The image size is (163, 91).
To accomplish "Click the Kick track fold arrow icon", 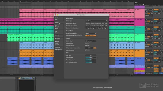I will (135, 35).
